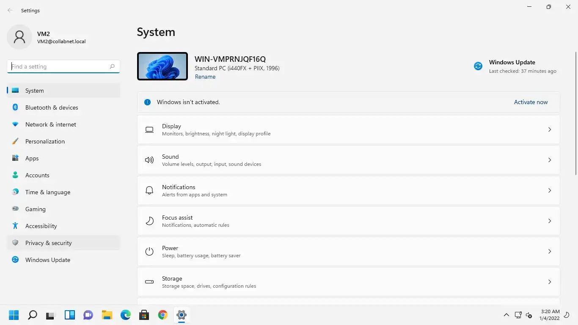This screenshot has height=325, width=578.
Task: Click the network status icon in tray
Action: (518, 315)
